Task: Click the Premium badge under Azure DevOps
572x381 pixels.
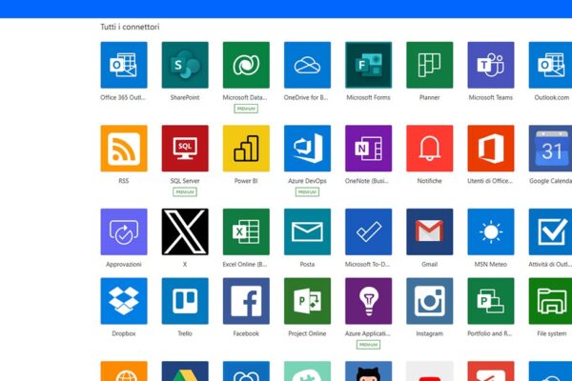Action: [x=308, y=192]
